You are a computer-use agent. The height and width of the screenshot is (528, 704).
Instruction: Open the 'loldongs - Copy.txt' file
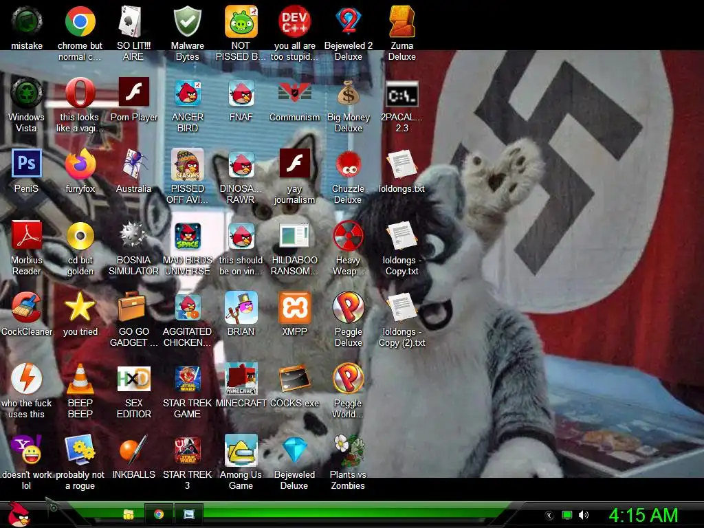click(x=401, y=236)
